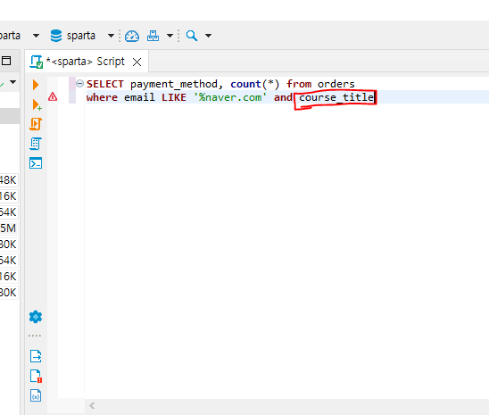Click the transaction stamp icon
The height and width of the screenshot is (415, 489).
[153, 36]
